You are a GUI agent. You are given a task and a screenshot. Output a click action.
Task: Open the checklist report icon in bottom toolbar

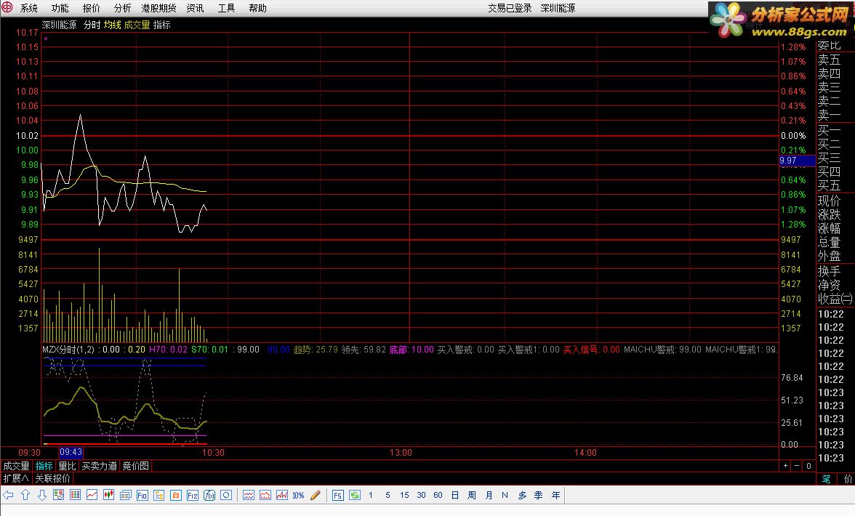58,495
